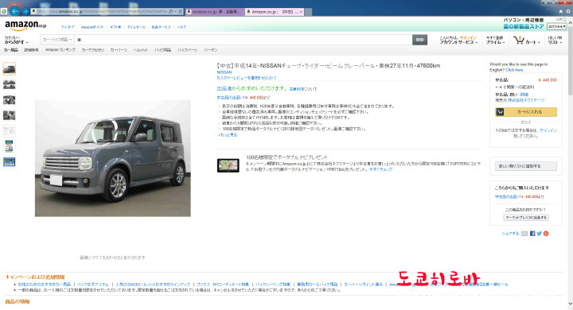573x310 pixels.
Task: Select the カーアクセサリ subnav item
Action: 93,50
